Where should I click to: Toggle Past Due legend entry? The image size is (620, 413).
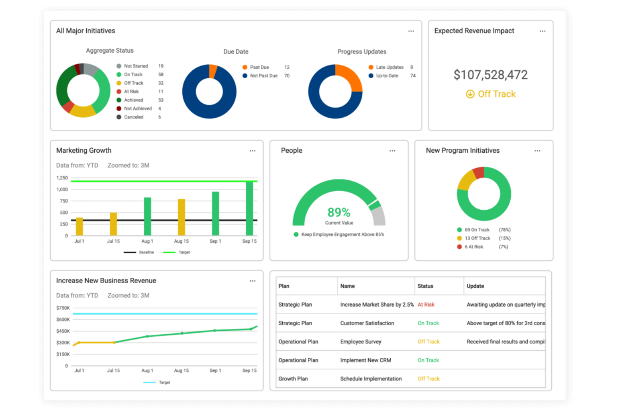click(x=259, y=67)
